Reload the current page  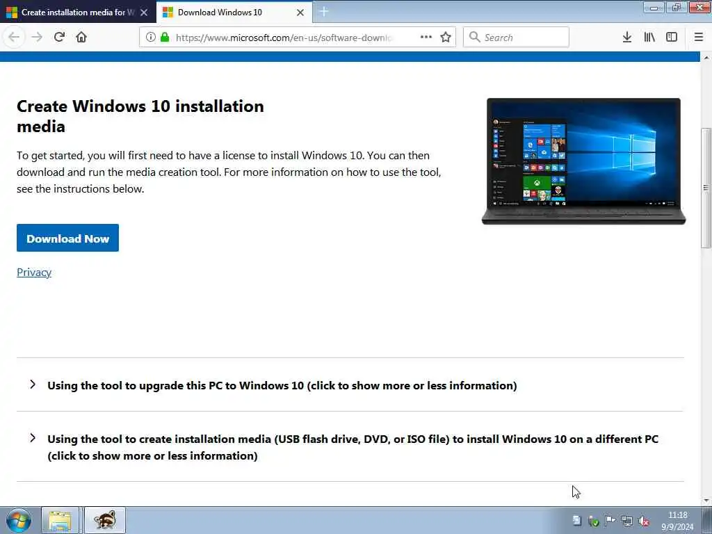point(59,38)
